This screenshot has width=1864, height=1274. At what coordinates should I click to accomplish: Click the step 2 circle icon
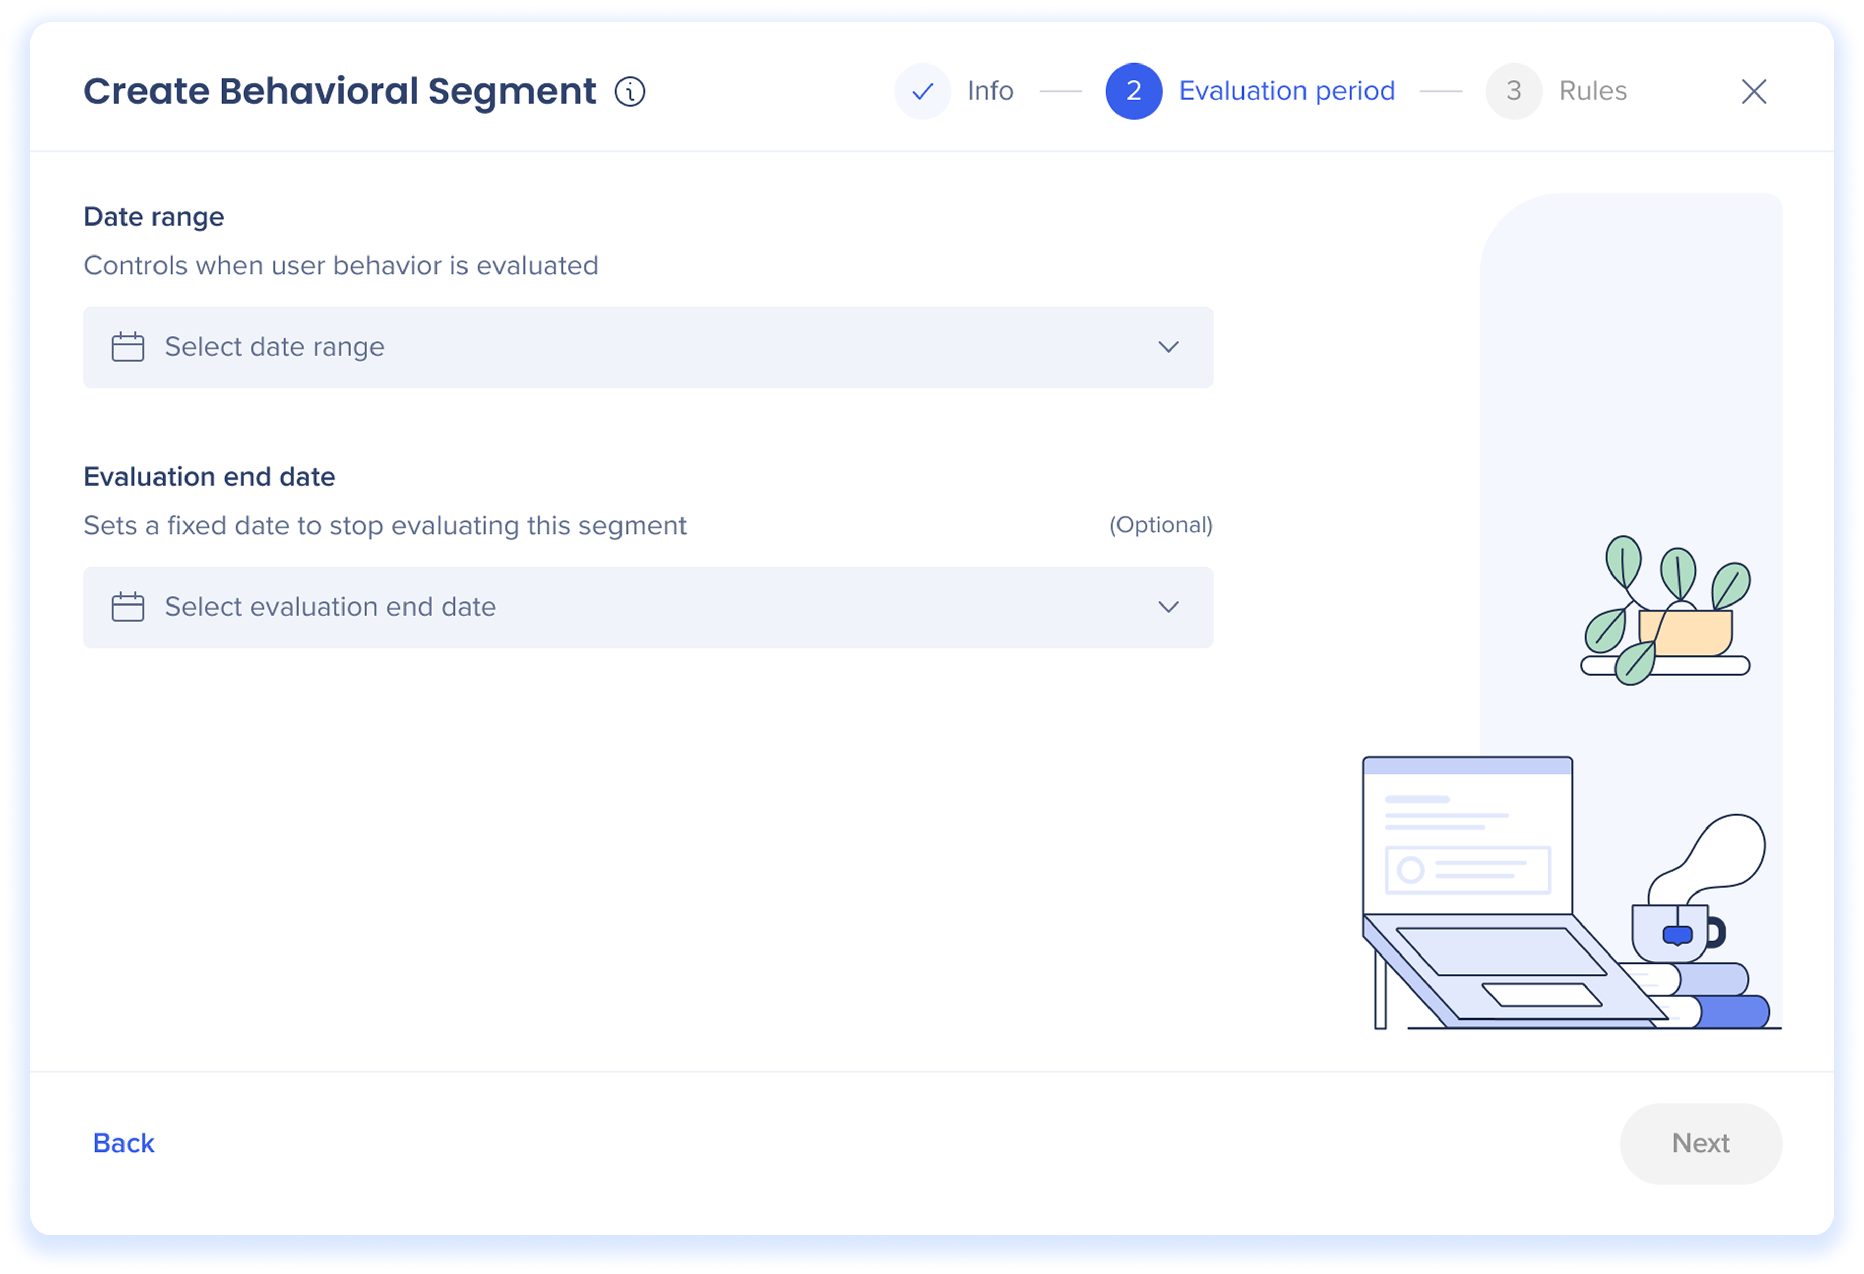pos(1133,91)
